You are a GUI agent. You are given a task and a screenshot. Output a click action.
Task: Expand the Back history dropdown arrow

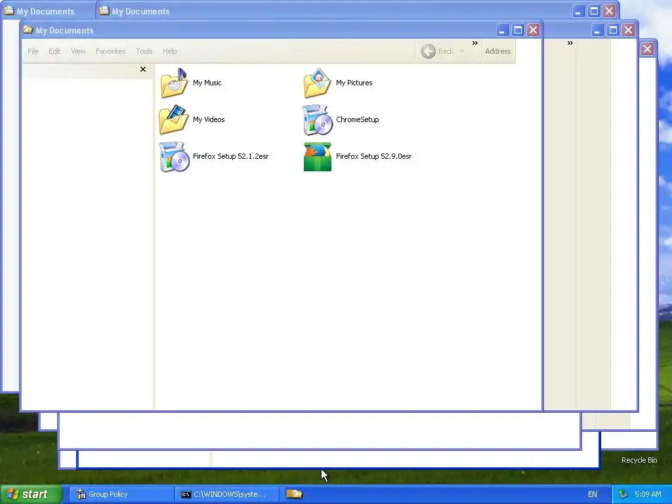click(x=462, y=51)
